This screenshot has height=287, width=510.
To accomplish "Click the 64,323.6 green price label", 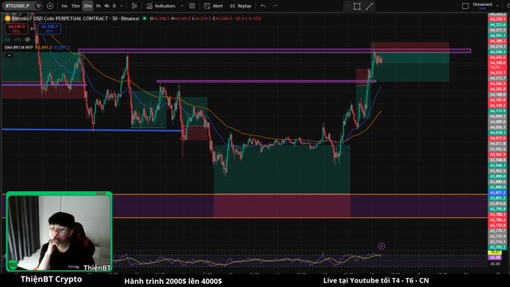I will click(498, 25).
